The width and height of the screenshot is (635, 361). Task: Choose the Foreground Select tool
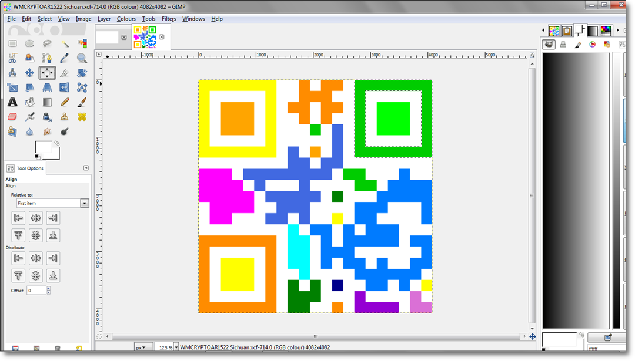click(x=29, y=58)
